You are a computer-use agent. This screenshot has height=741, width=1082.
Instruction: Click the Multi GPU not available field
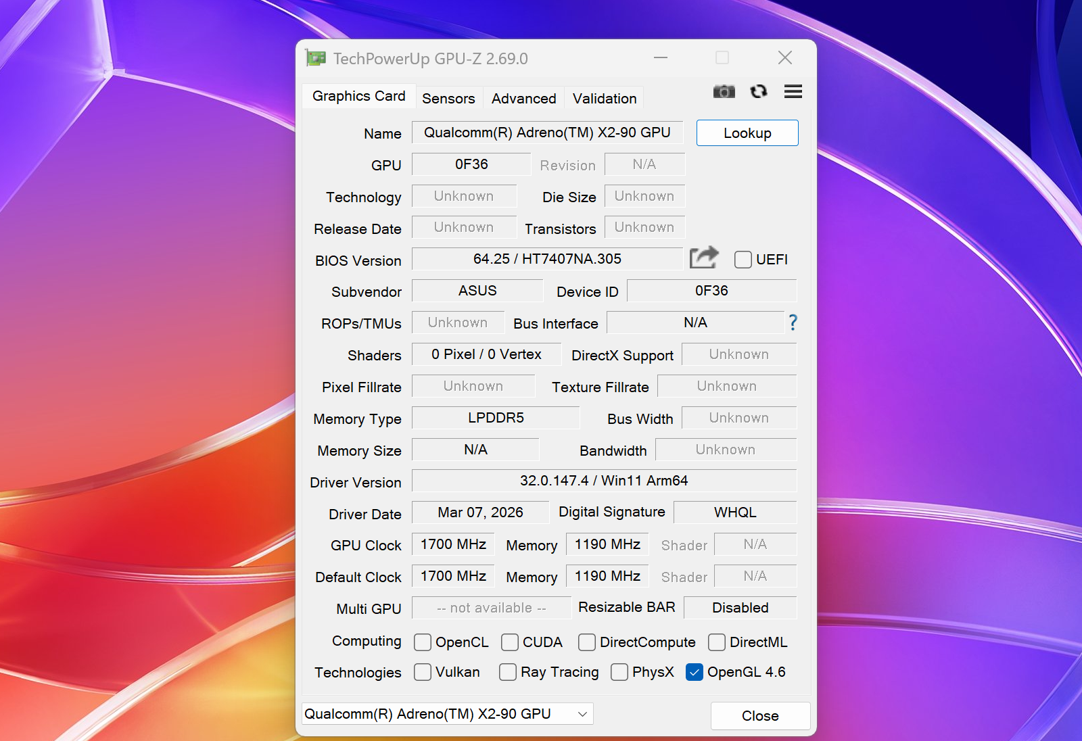tap(491, 608)
